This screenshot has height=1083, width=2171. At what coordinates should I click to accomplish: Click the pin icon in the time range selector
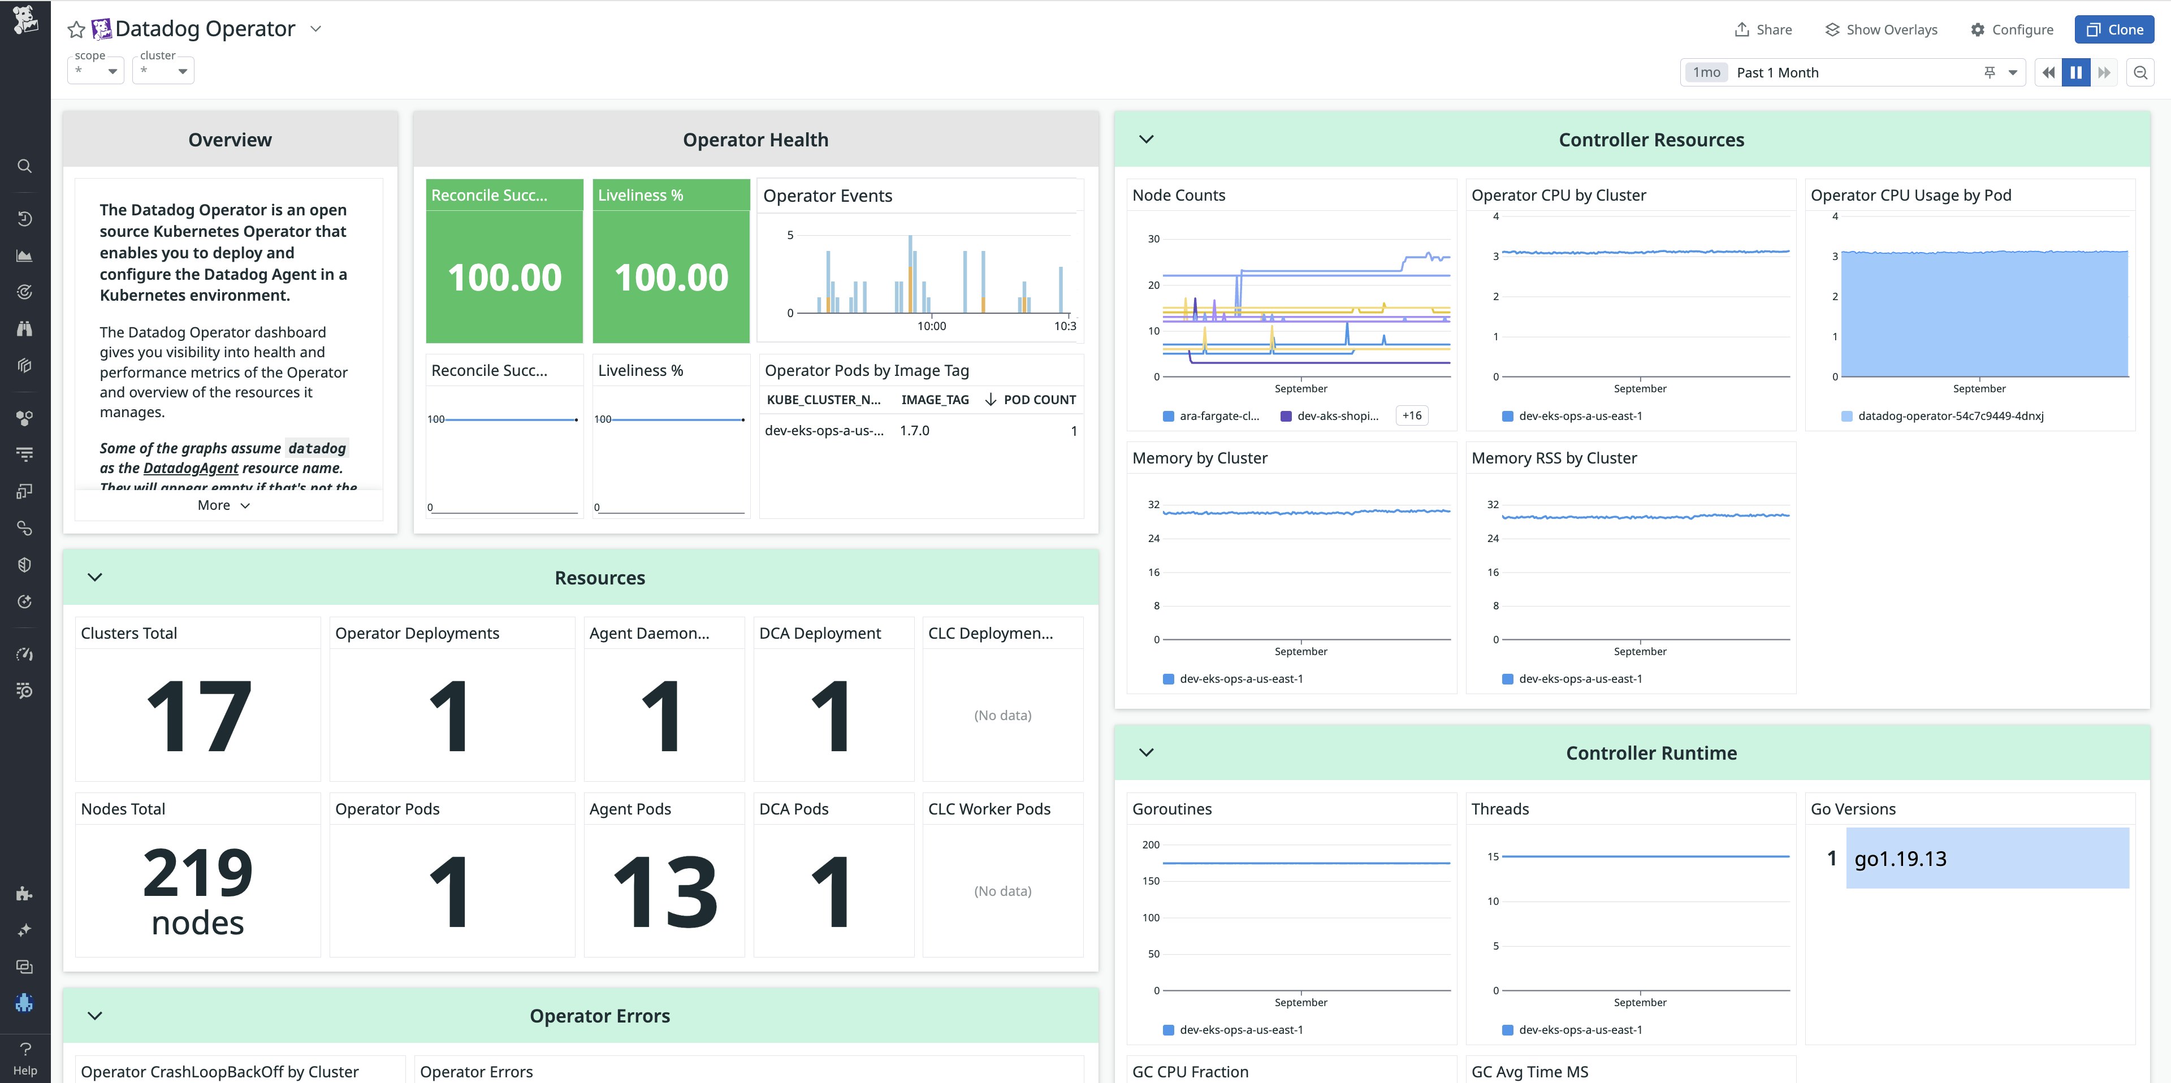tap(1990, 72)
